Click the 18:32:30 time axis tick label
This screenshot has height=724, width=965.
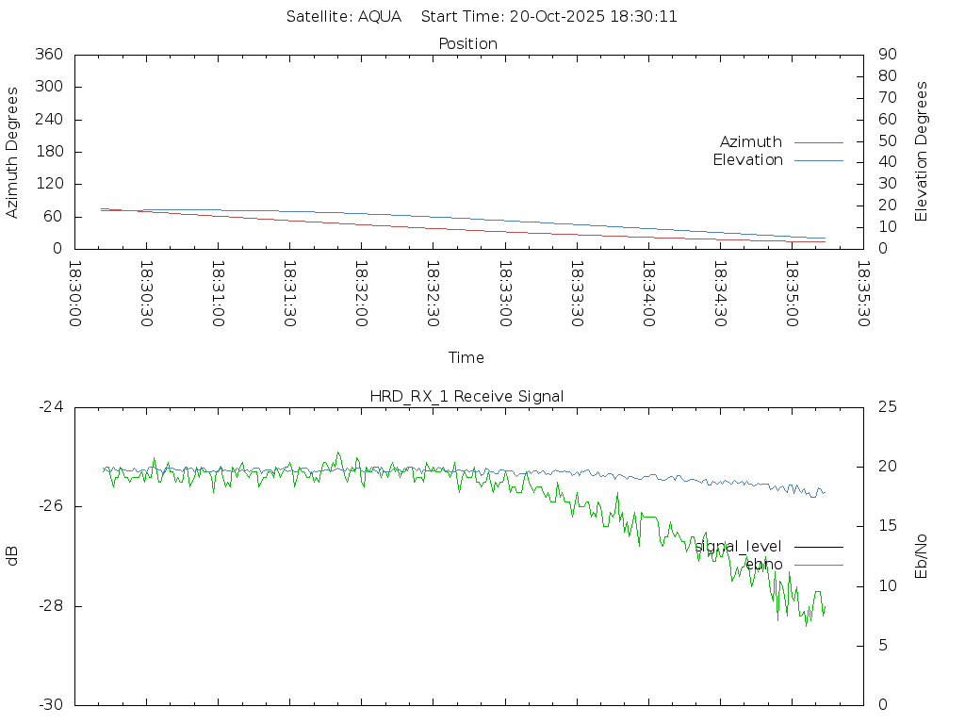click(433, 294)
